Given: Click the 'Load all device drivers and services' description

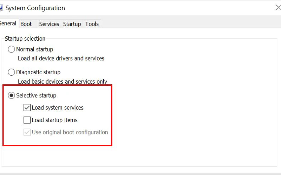Looking at the screenshot, I should [61, 58].
